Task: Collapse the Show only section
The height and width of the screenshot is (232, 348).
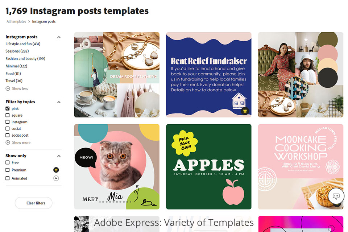Action: click(x=59, y=156)
